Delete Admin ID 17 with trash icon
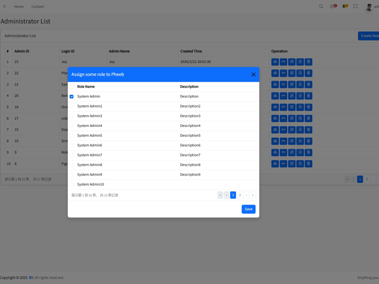Viewport: 379px width, 284px height. pyautogui.click(x=309, y=118)
